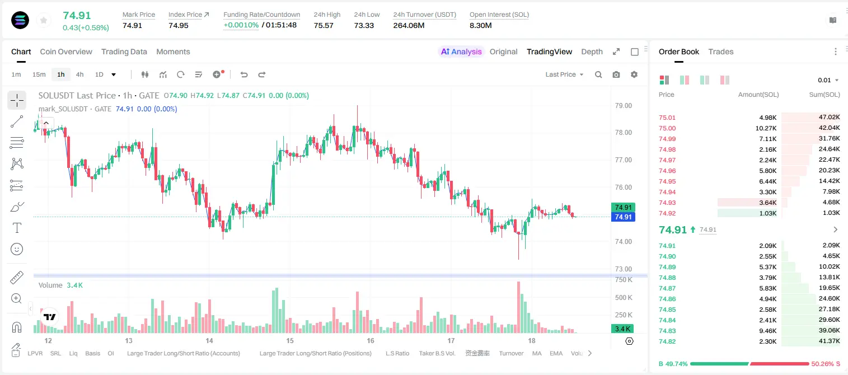Select the trend line drawing tool

click(17, 121)
